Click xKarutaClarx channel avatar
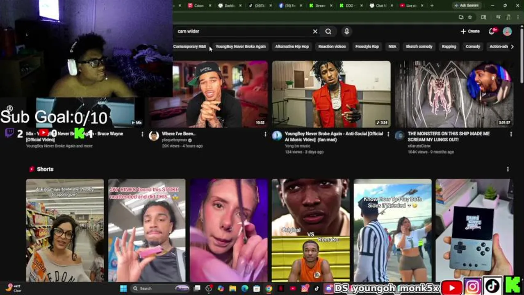Image resolution: width=524 pixels, height=295 pixels. [x=400, y=136]
